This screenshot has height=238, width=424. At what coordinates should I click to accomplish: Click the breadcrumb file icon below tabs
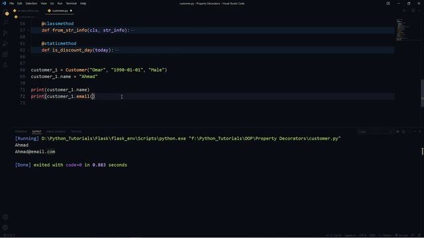[16, 17]
